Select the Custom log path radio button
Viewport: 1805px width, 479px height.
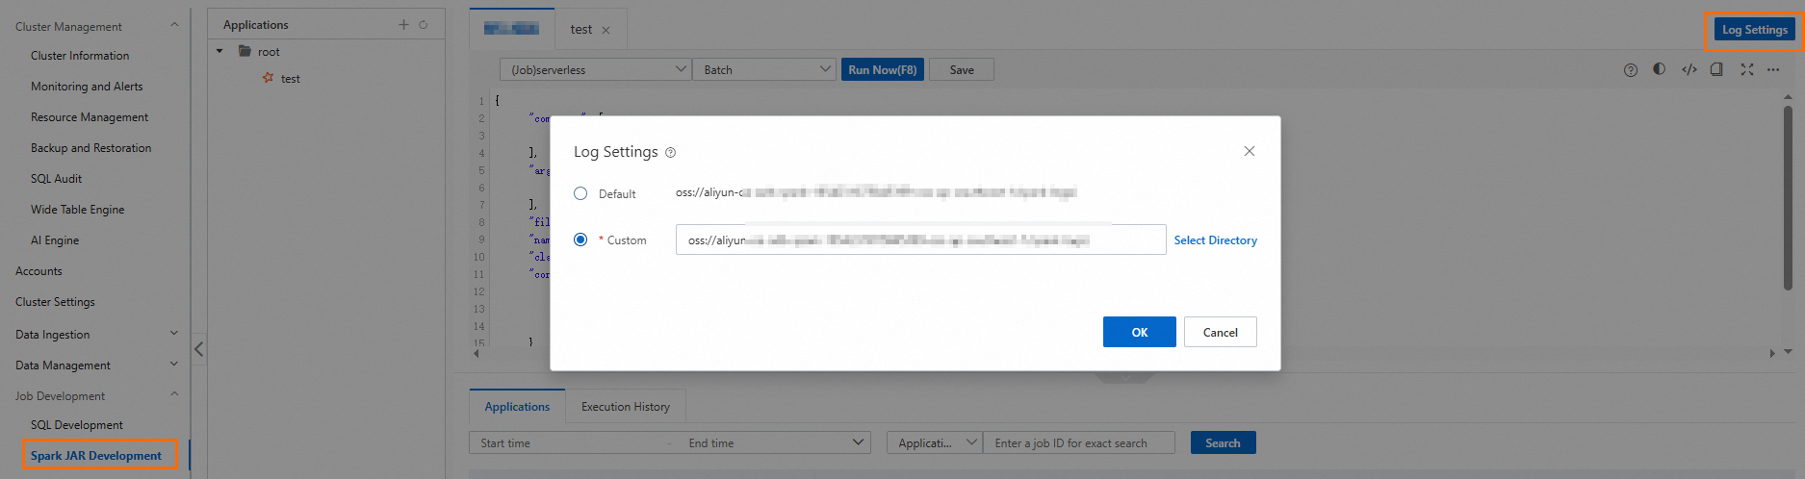click(x=580, y=239)
